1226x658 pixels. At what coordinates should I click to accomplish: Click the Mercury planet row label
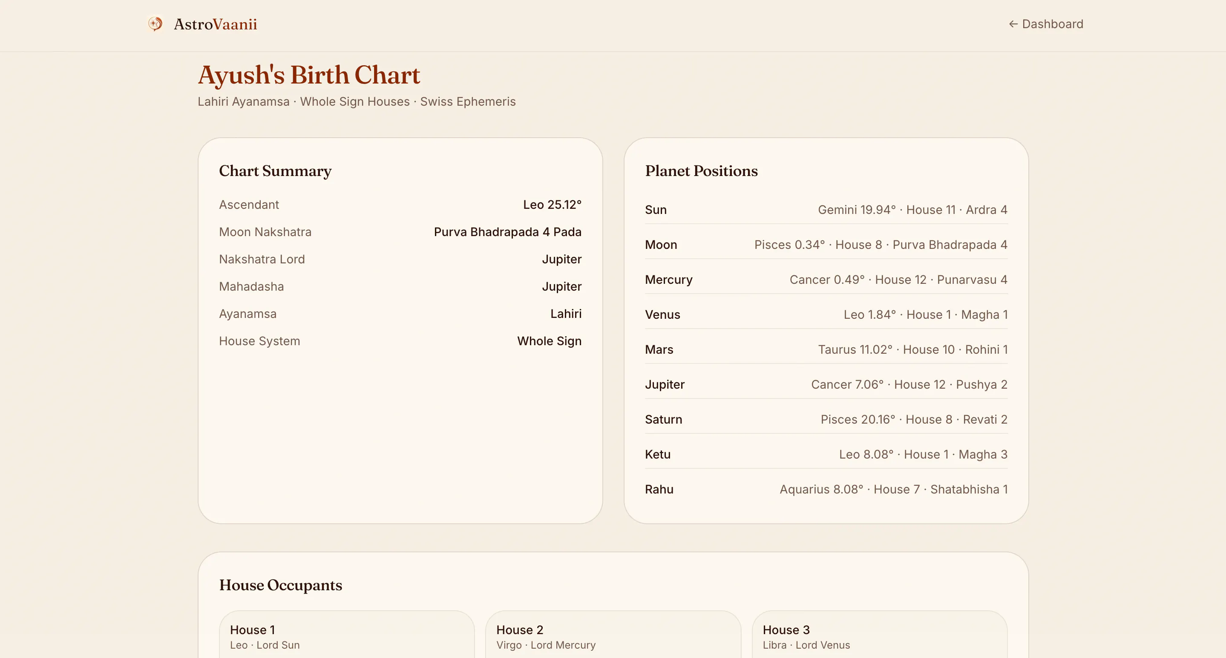(x=669, y=280)
